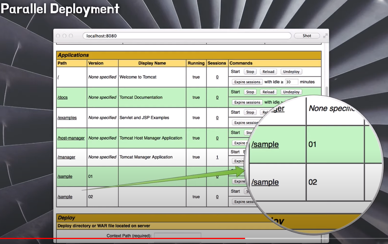The image size is (388, 244).
Task: Click 'Deploy directory or WAR file located on server'
Action: point(104,226)
